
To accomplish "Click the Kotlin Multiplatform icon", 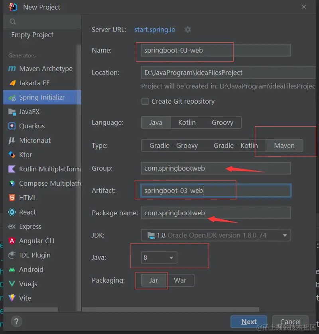I will [12, 169].
